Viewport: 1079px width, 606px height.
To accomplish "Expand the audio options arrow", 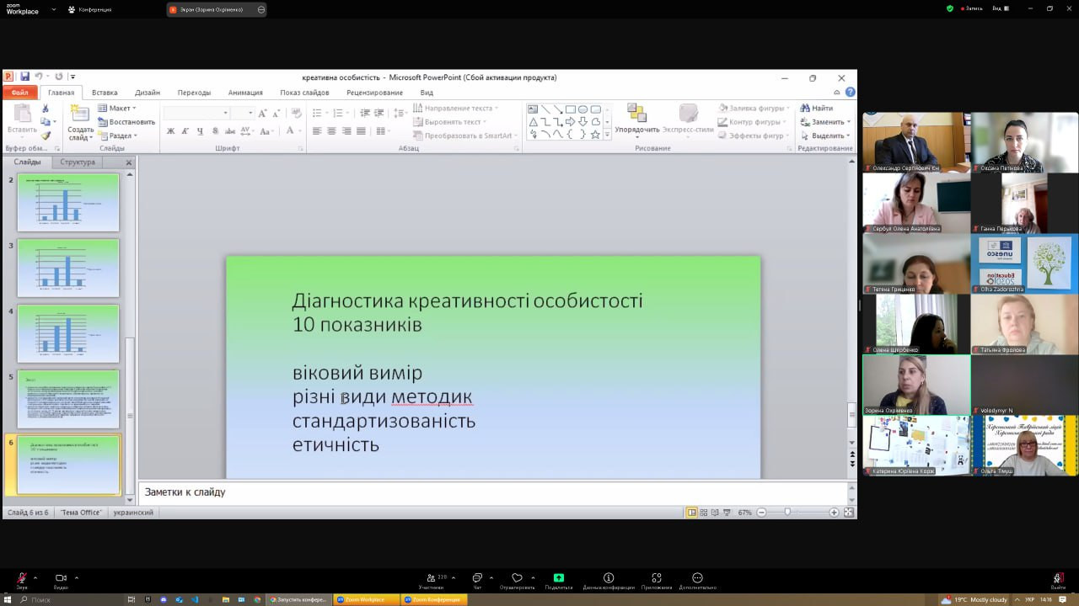I will [35, 577].
